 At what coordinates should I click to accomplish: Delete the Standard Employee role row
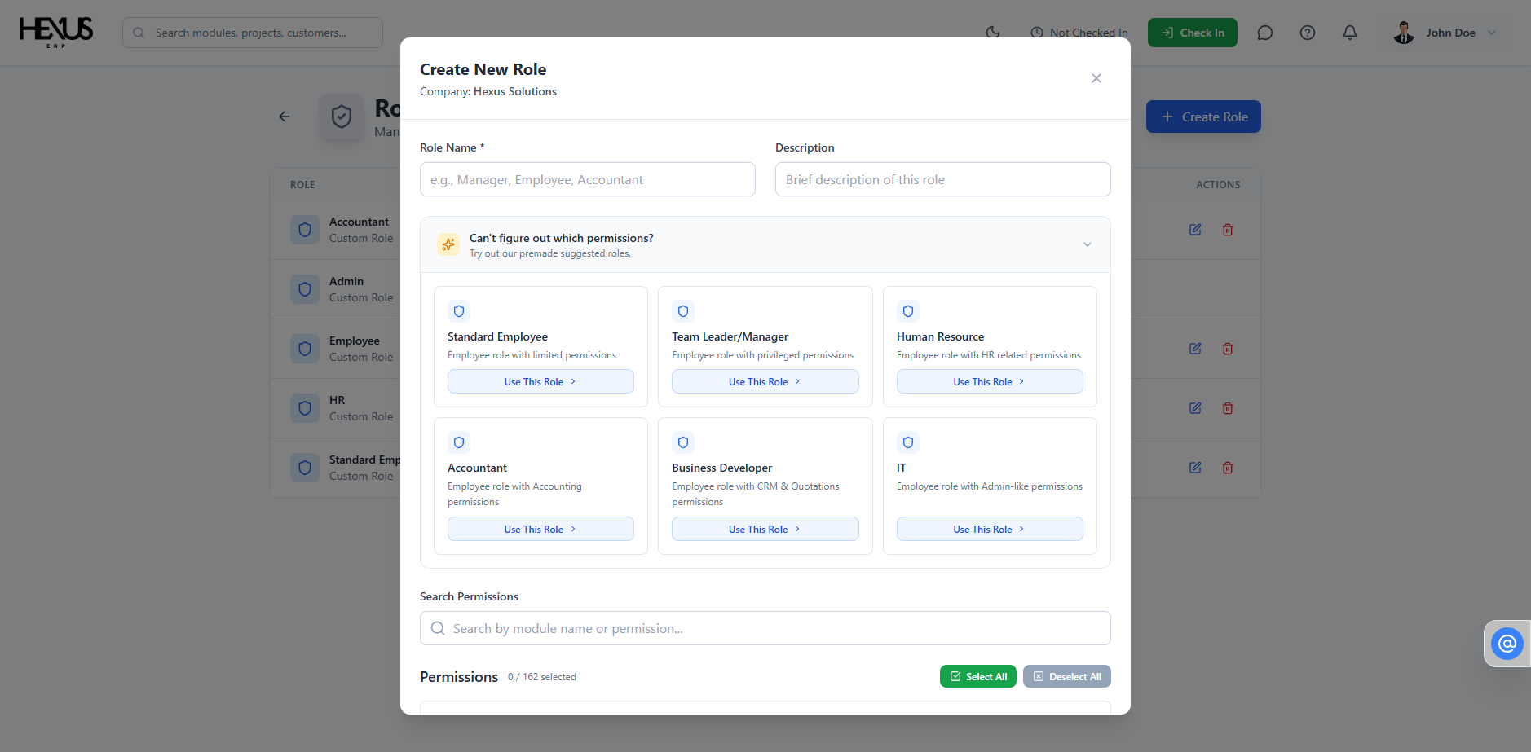pos(1228,468)
